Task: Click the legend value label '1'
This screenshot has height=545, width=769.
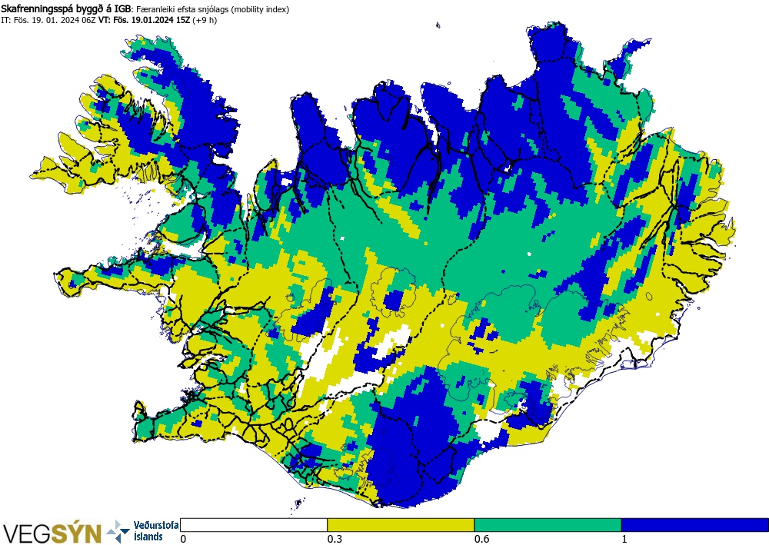Action: (624, 539)
